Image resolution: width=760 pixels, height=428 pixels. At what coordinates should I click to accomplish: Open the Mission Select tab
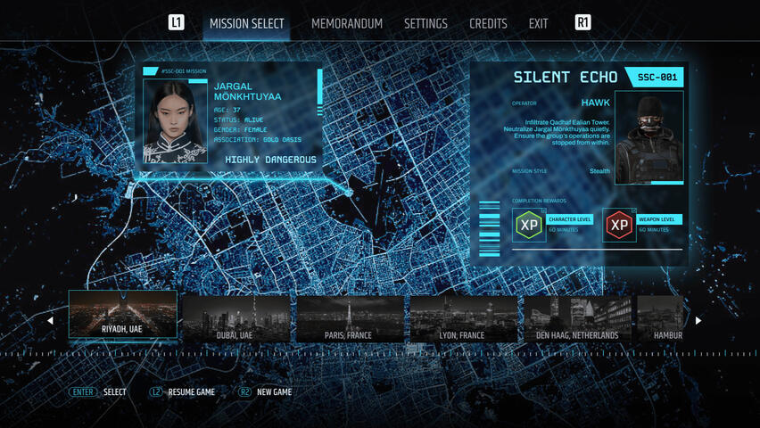click(x=246, y=24)
